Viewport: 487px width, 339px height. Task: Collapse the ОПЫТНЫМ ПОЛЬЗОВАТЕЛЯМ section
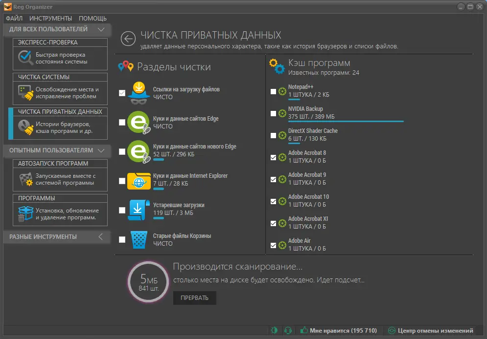(57, 150)
